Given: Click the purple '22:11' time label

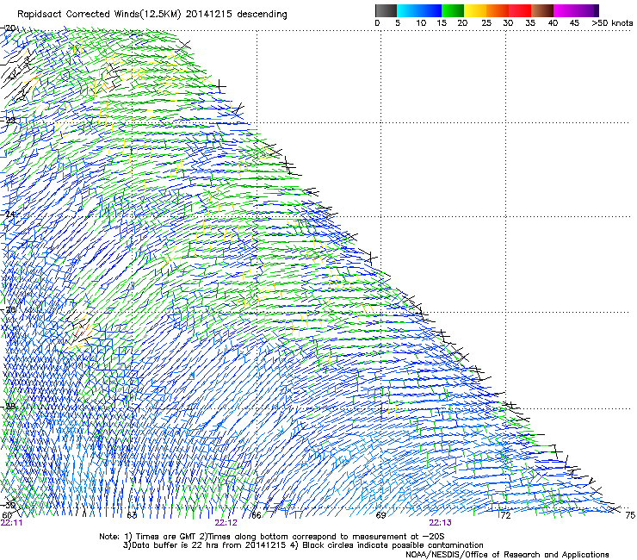Looking at the screenshot, I should pyautogui.click(x=12, y=523).
